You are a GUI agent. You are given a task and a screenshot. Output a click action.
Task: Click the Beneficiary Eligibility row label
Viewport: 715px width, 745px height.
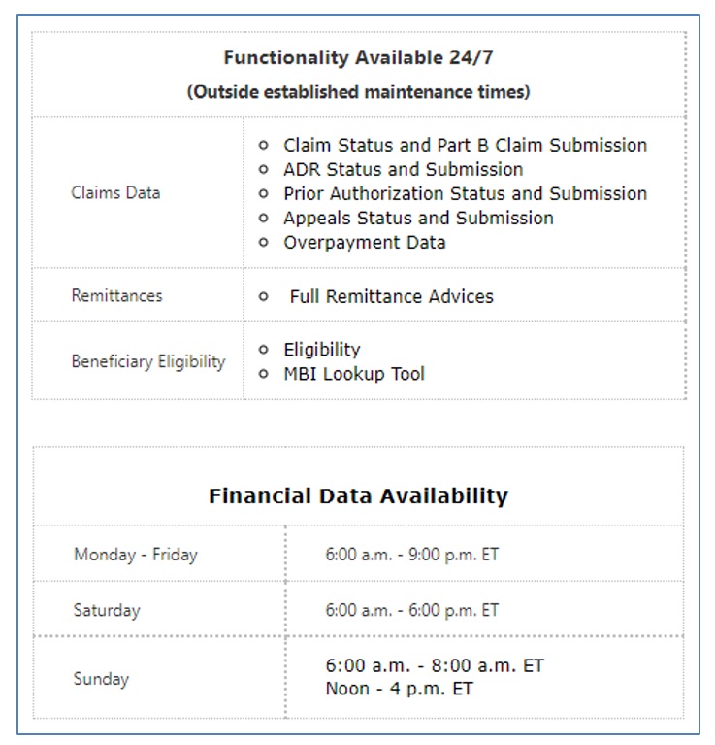point(147,361)
